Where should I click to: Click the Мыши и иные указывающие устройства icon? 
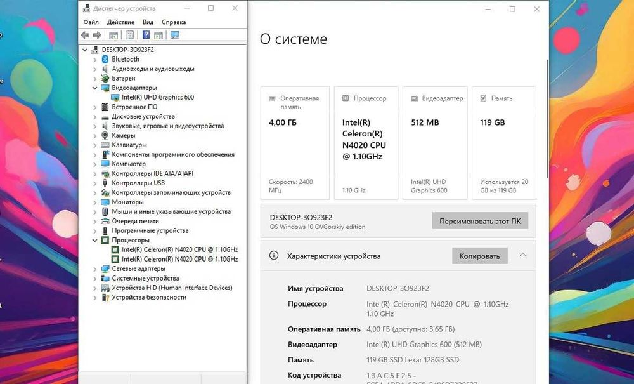click(x=105, y=211)
